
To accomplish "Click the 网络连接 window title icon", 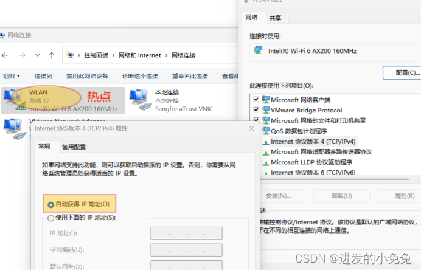I will tap(2, 35).
